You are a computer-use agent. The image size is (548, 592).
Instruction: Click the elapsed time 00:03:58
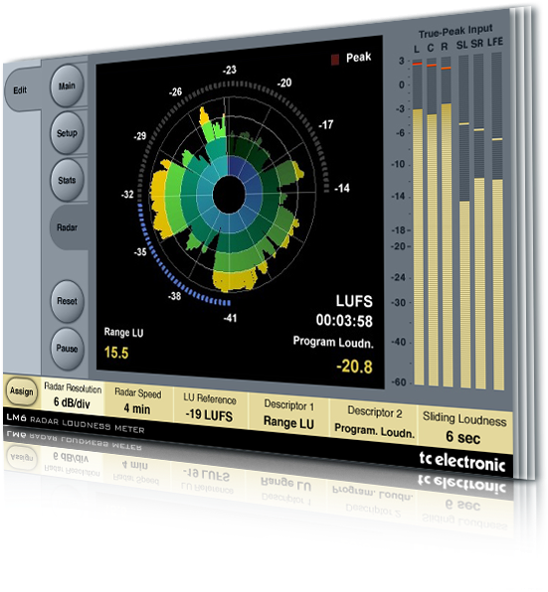344,321
